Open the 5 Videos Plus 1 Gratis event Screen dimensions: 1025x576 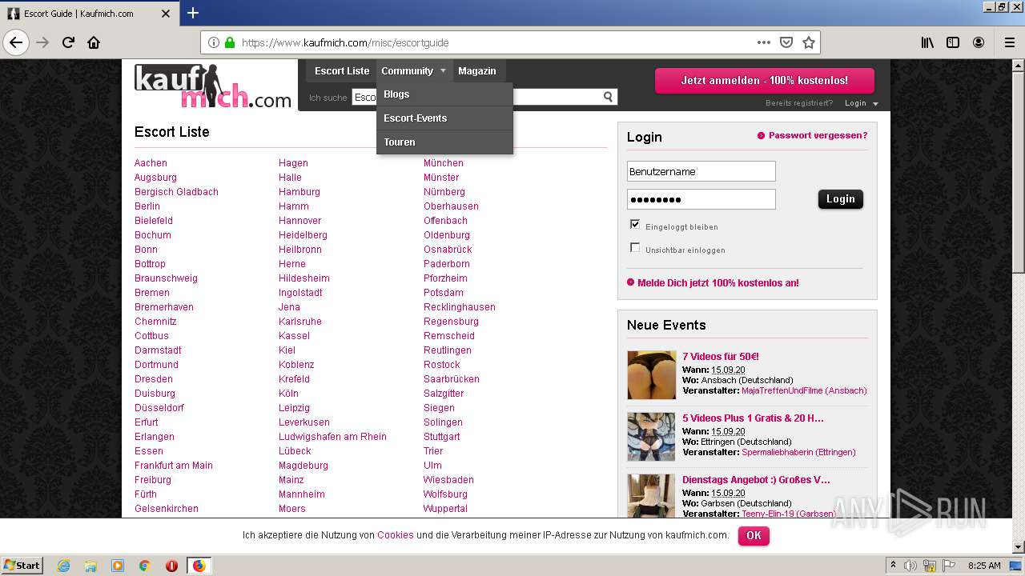(753, 418)
